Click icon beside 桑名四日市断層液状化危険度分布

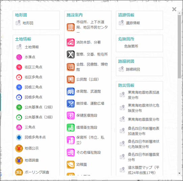pos(122,144)
